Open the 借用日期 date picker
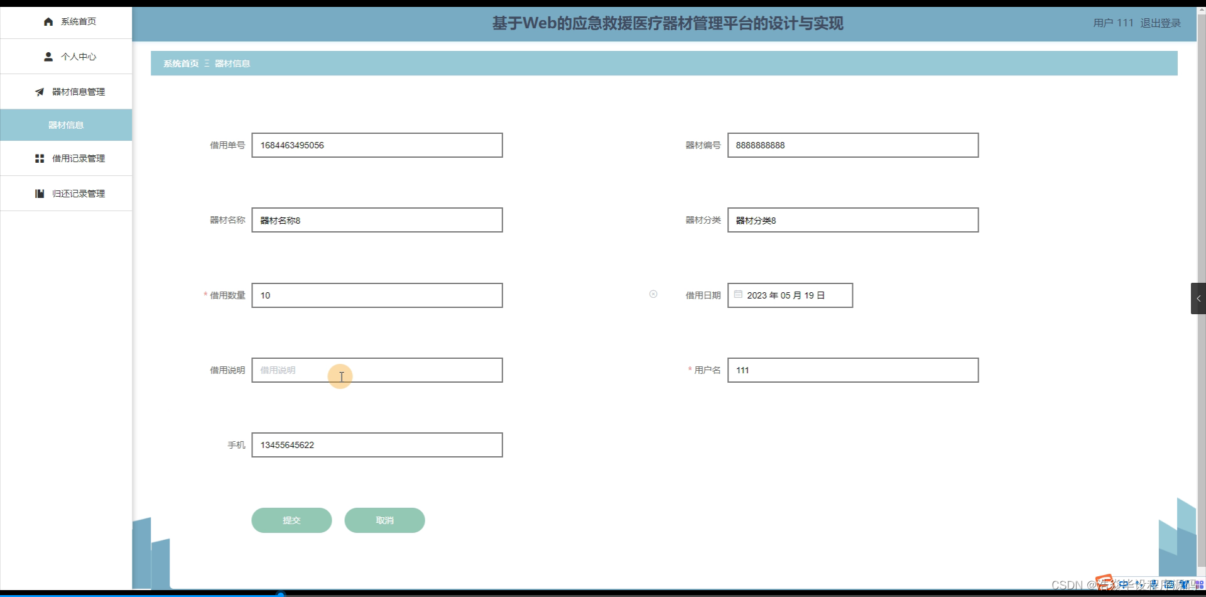Image resolution: width=1206 pixels, height=597 pixels. (790, 295)
